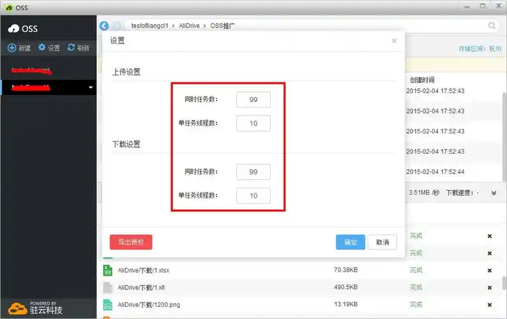Viewport: 507px width, 319px height.
Task: Click the 导出授权 button
Action: [x=131, y=242]
